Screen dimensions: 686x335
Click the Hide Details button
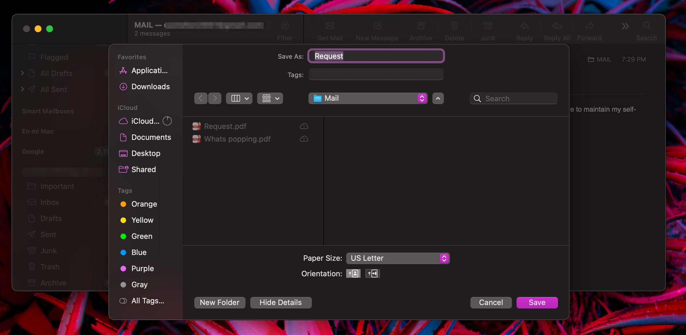(280, 302)
